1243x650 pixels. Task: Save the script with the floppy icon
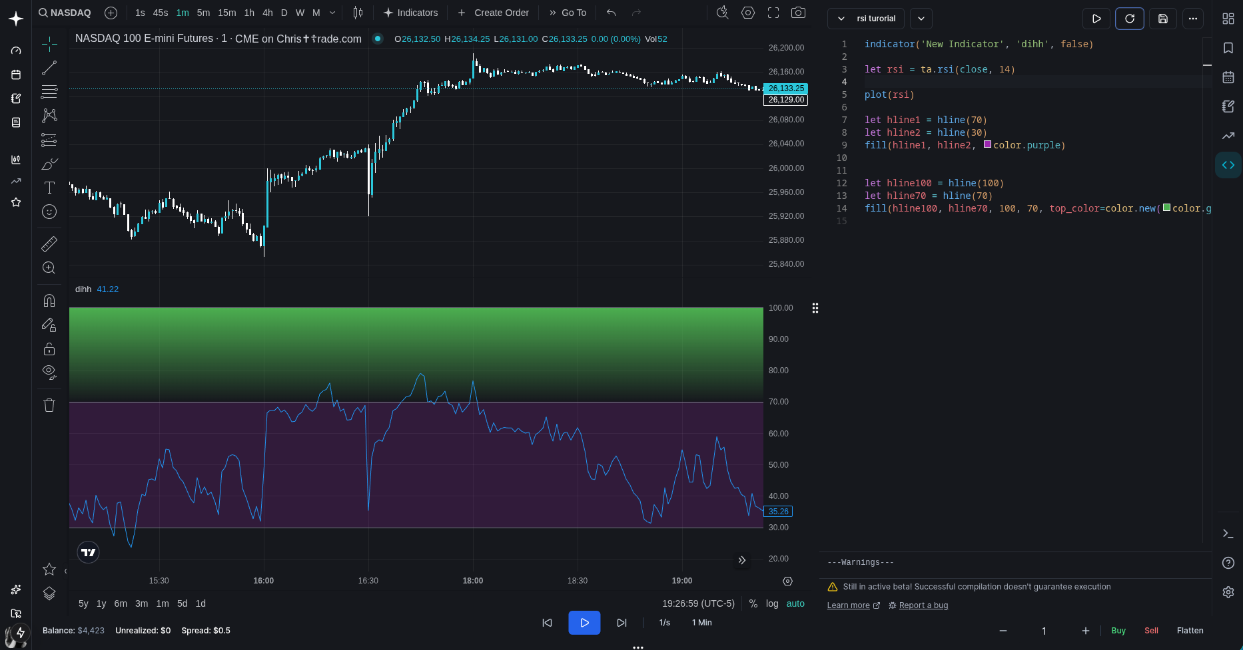tap(1163, 19)
